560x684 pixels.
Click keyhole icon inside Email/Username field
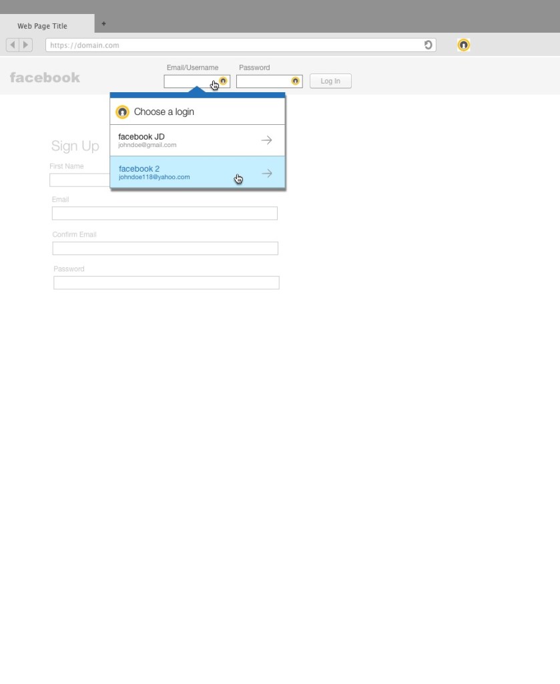224,81
